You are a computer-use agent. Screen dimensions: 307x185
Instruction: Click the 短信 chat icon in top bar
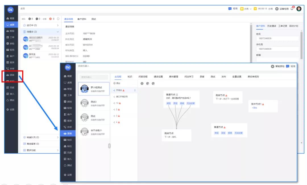click(230, 9)
